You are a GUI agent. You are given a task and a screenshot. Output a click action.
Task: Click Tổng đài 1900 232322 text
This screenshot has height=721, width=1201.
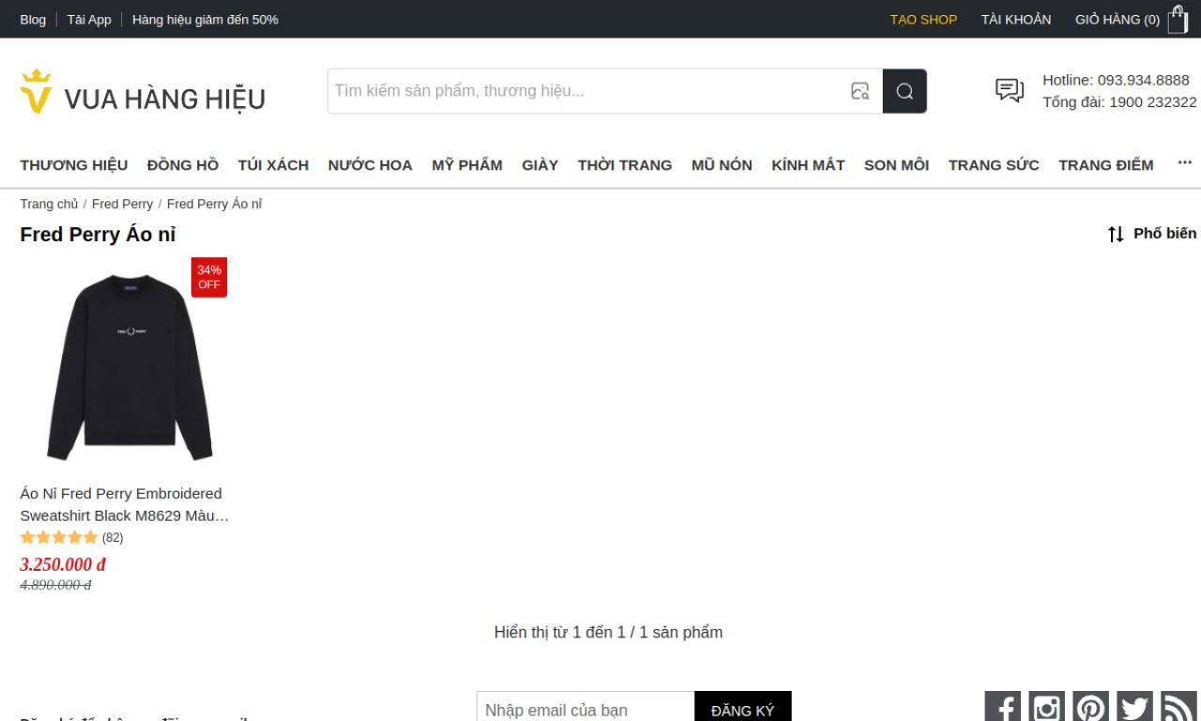point(1119,102)
